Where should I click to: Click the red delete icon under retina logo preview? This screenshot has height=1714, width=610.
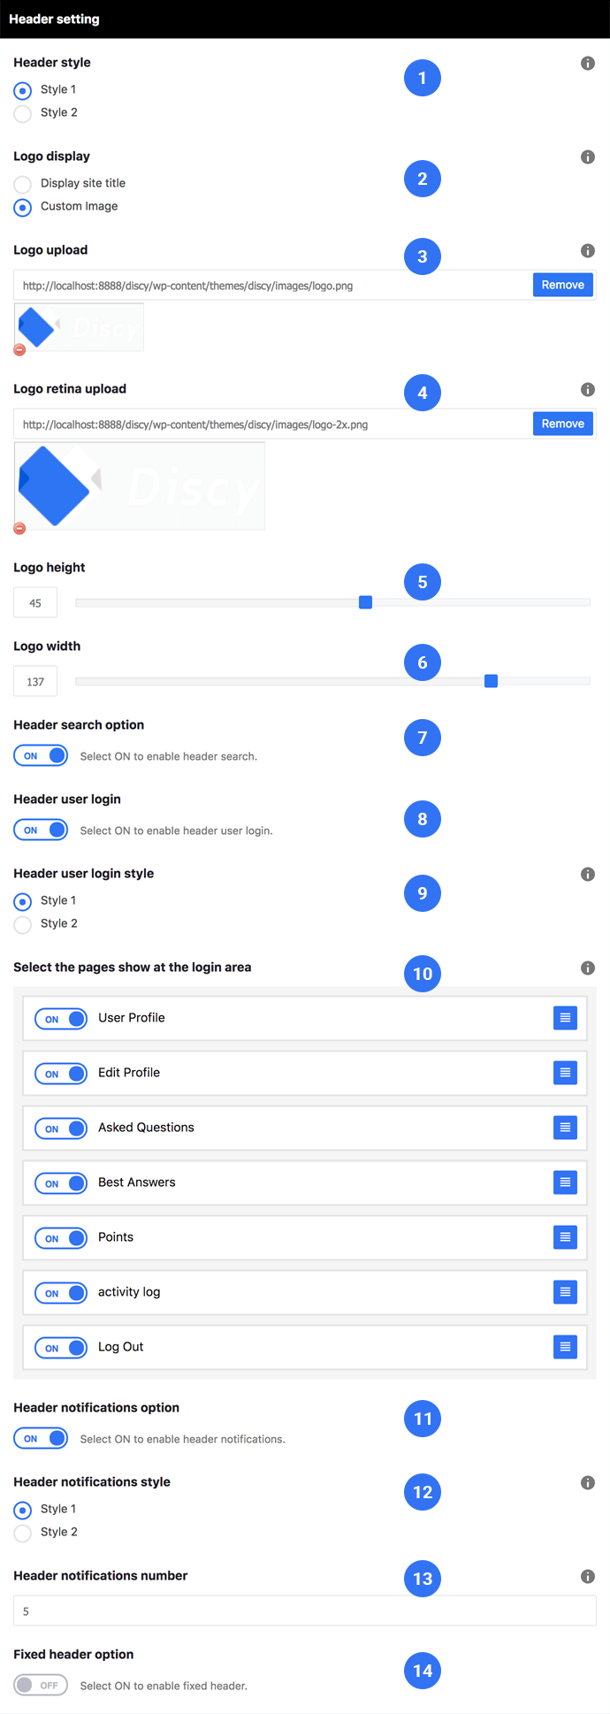tap(19, 528)
